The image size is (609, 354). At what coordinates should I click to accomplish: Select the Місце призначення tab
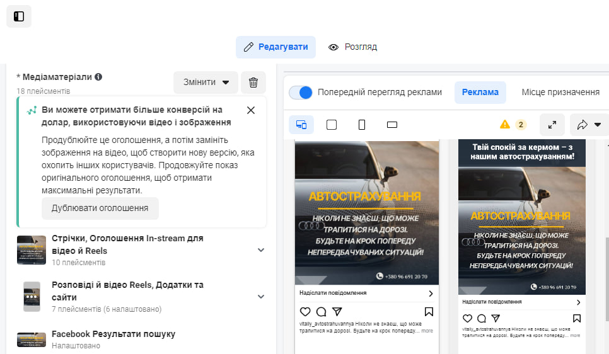560,93
